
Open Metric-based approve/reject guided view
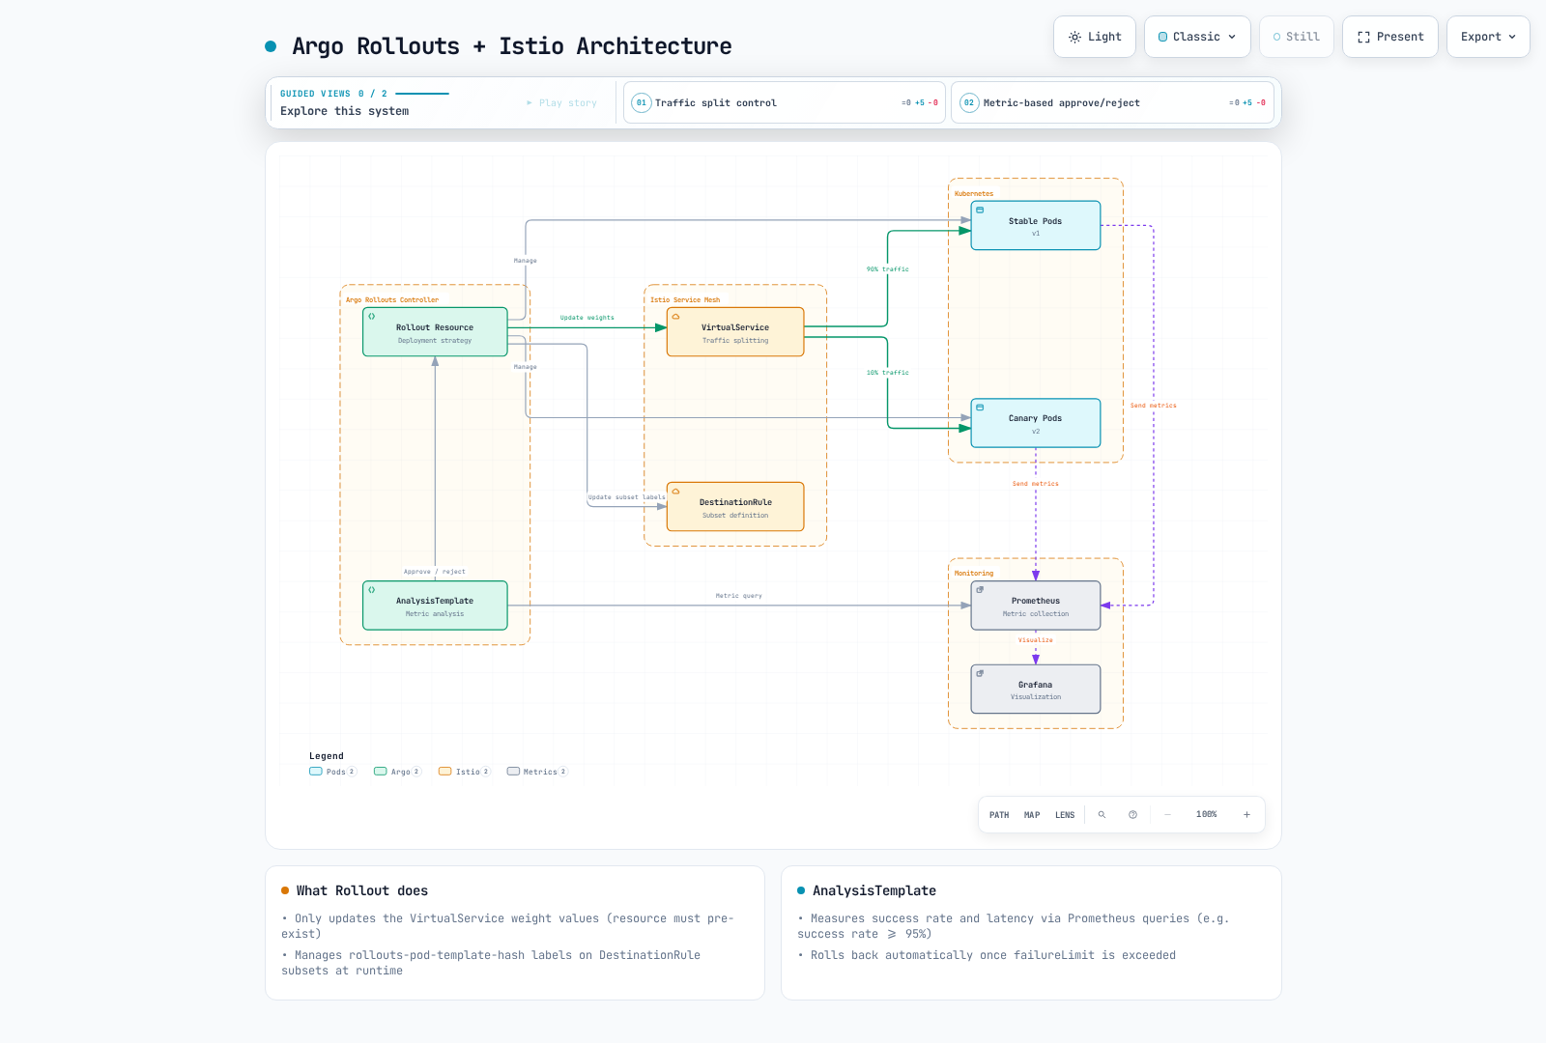pos(1112,102)
